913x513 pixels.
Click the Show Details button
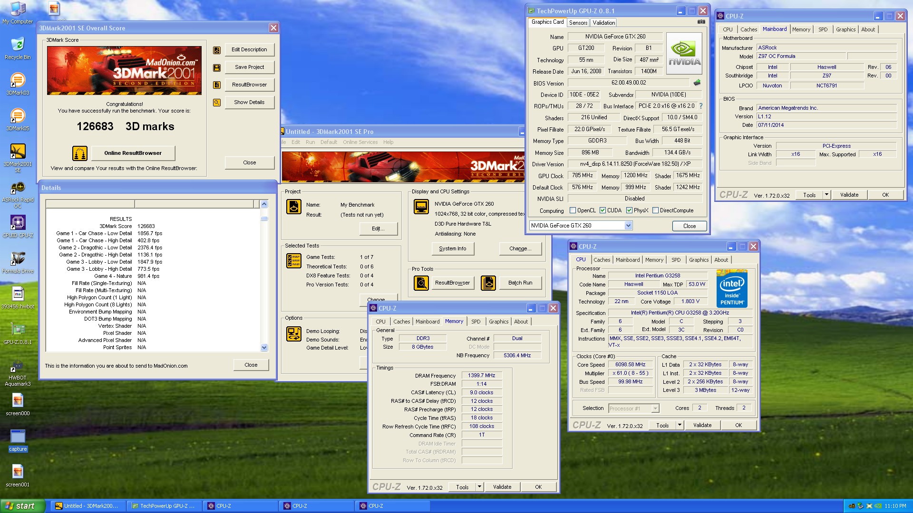tap(250, 103)
